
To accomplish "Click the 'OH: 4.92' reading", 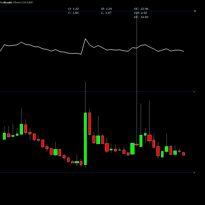I will click(140, 13).
